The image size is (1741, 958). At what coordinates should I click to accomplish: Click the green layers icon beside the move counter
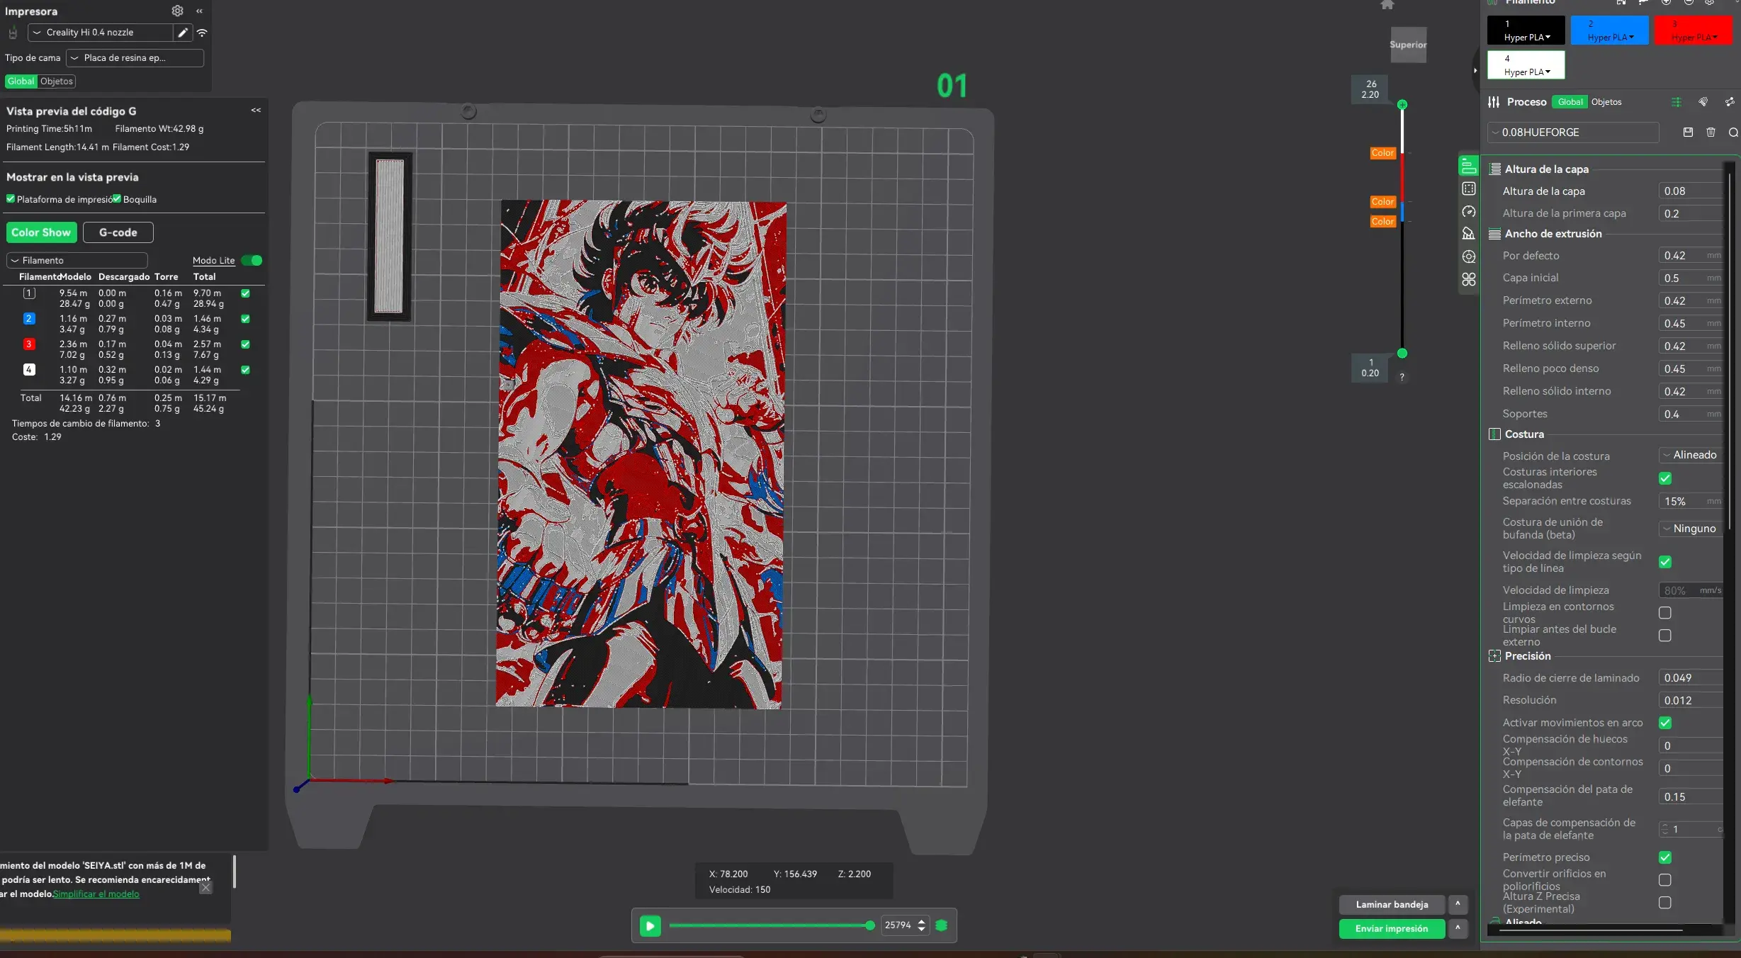click(942, 925)
